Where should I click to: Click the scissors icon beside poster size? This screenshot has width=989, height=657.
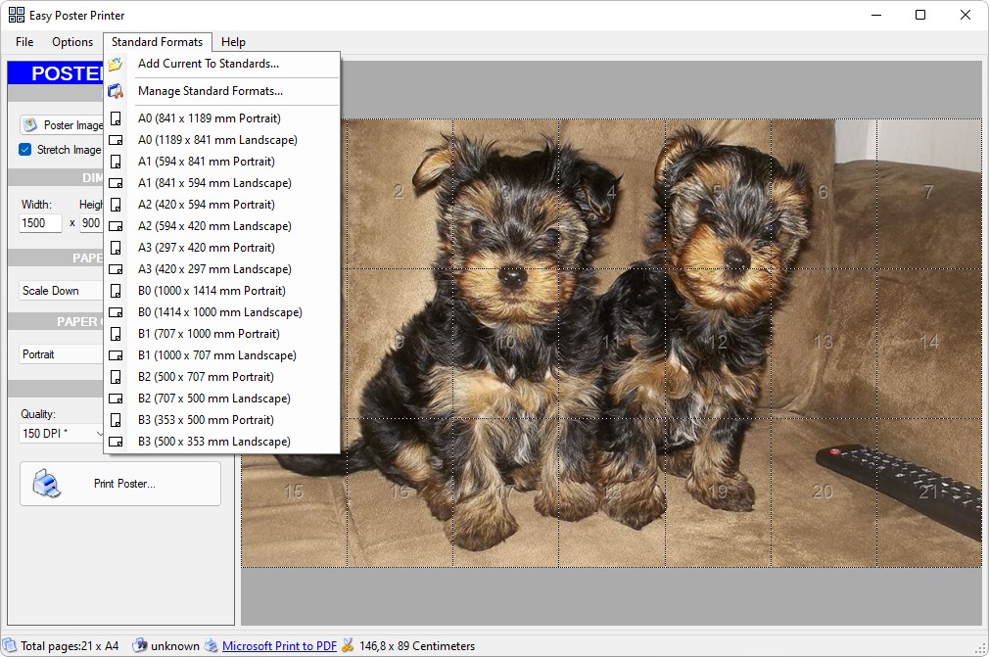[348, 645]
